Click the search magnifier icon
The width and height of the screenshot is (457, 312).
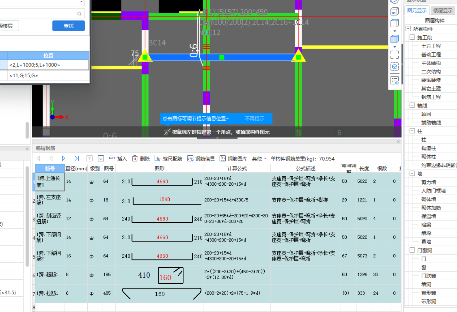[79, 14]
